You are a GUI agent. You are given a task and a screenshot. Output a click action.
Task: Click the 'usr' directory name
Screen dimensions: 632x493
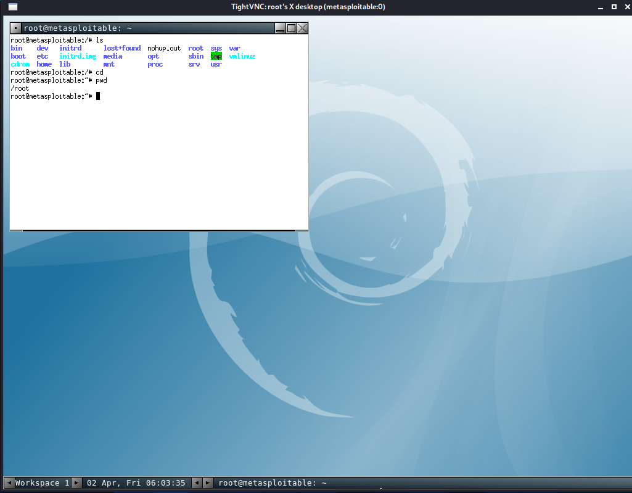(216, 64)
